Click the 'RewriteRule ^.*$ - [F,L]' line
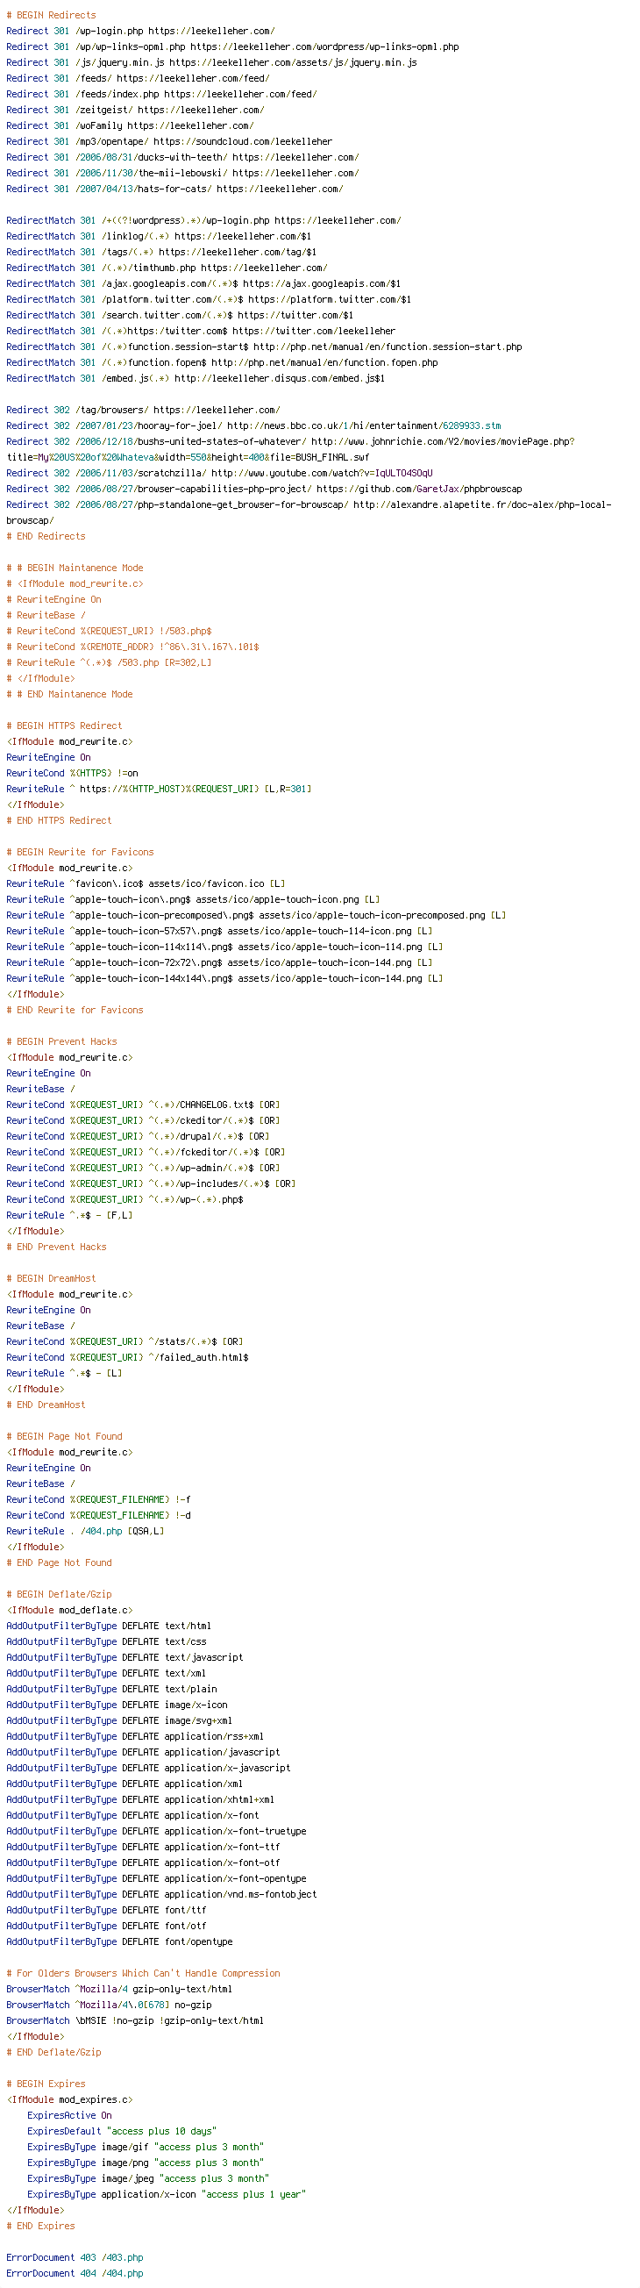 pyautogui.click(x=69, y=1216)
